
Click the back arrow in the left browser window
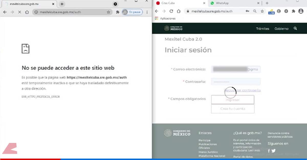pyautogui.click(x=5, y=12)
